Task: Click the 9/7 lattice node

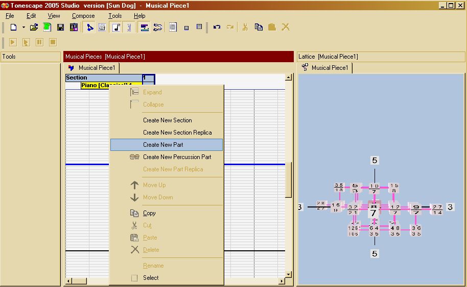Action: pos(416,209)
